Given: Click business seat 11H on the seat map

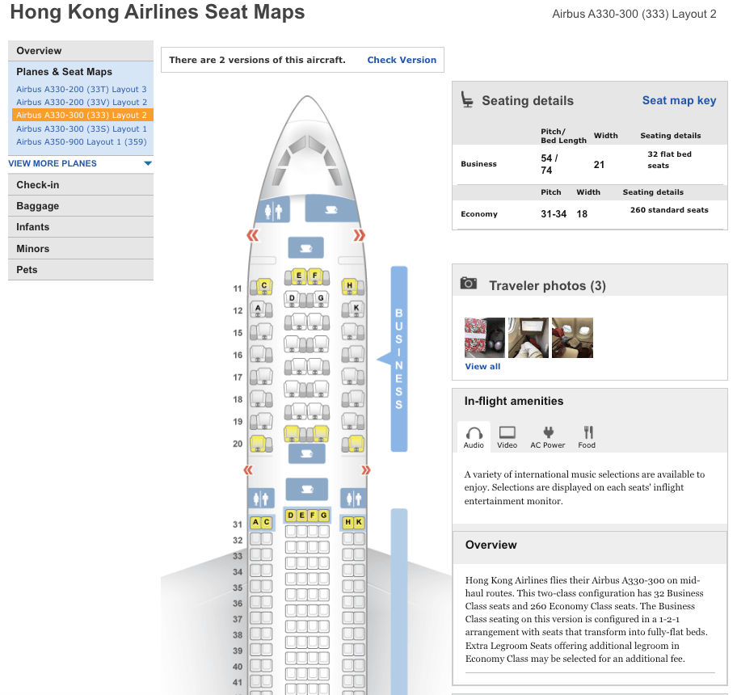Looking at the screenshot, I should [x=350, y=285].
